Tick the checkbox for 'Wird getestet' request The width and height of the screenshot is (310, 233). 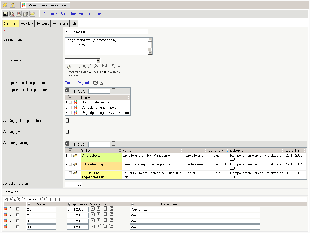(x=70, y=155)
